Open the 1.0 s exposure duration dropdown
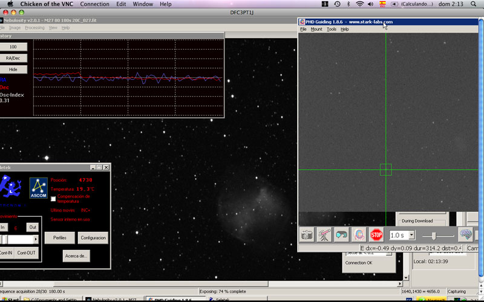Image resolution: width=484 pixels, height=302 pixels. point(412,235)
